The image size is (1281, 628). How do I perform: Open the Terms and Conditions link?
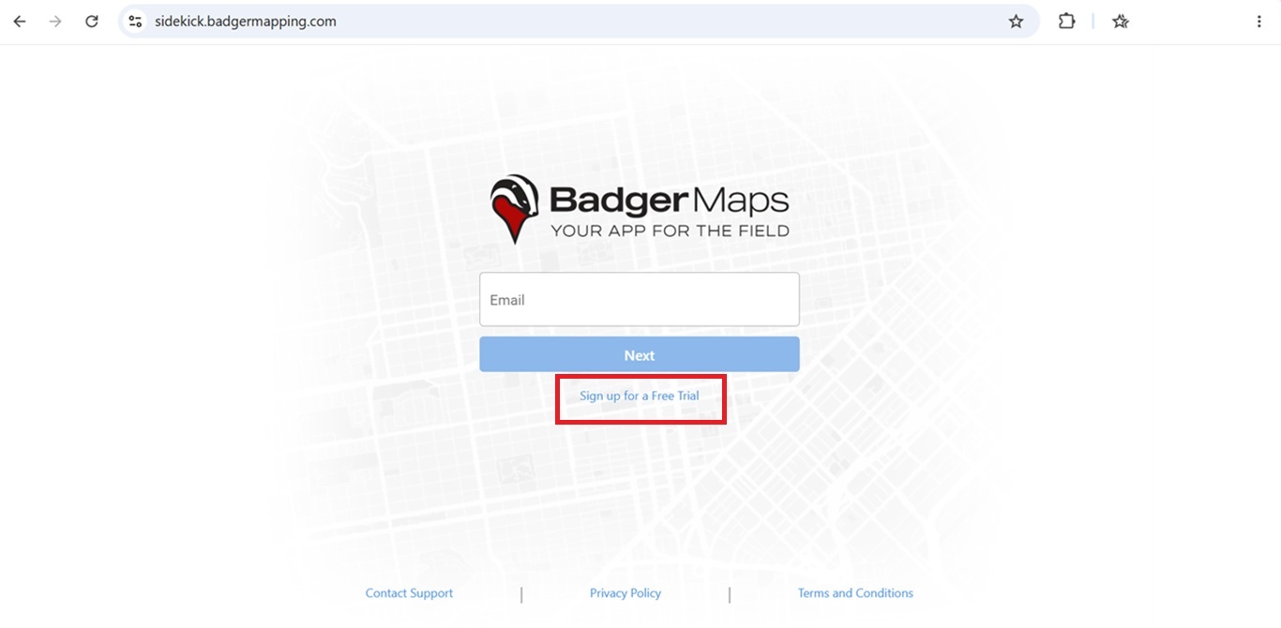[855, 593]
